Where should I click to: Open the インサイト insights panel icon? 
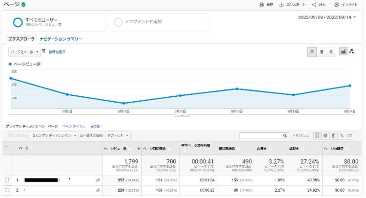click(337, 5)
